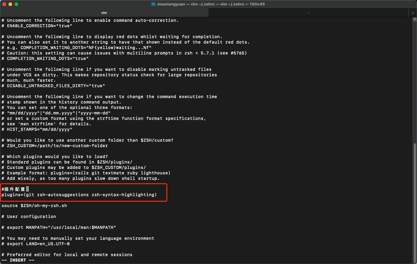Click the #插件配置 comment line
The width and height of the screenshot is (417, 264).
pos(13,189)
